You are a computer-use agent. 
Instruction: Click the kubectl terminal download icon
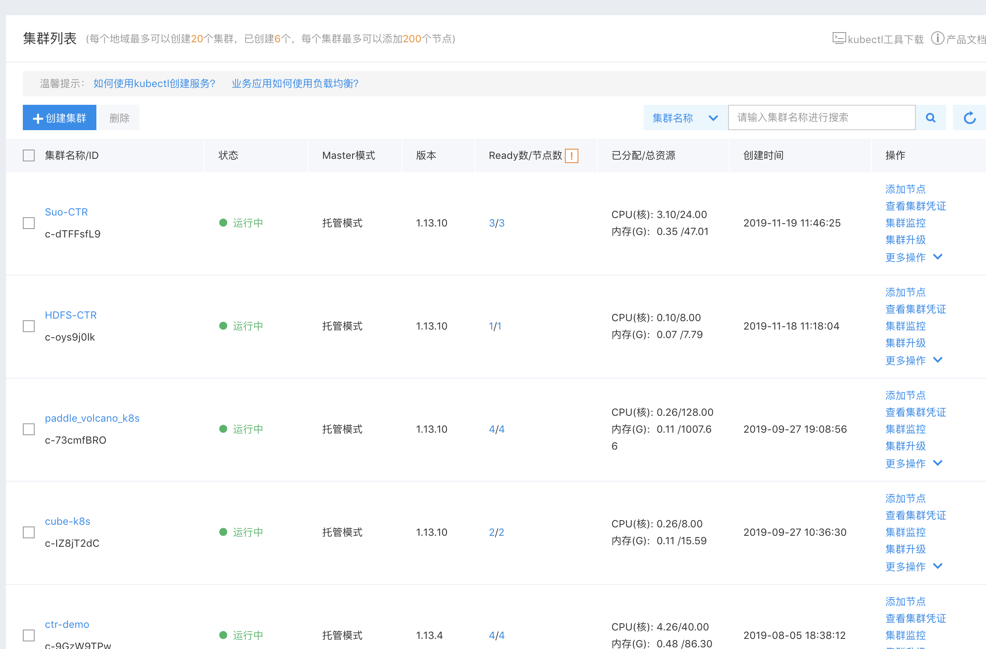tap(839, 38)
